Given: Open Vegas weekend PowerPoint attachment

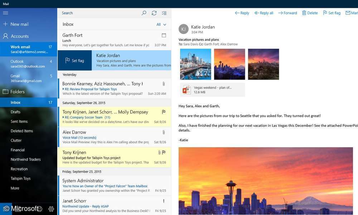Looking at the screenshot, I should pyautogui.click(x=212, y=90).
